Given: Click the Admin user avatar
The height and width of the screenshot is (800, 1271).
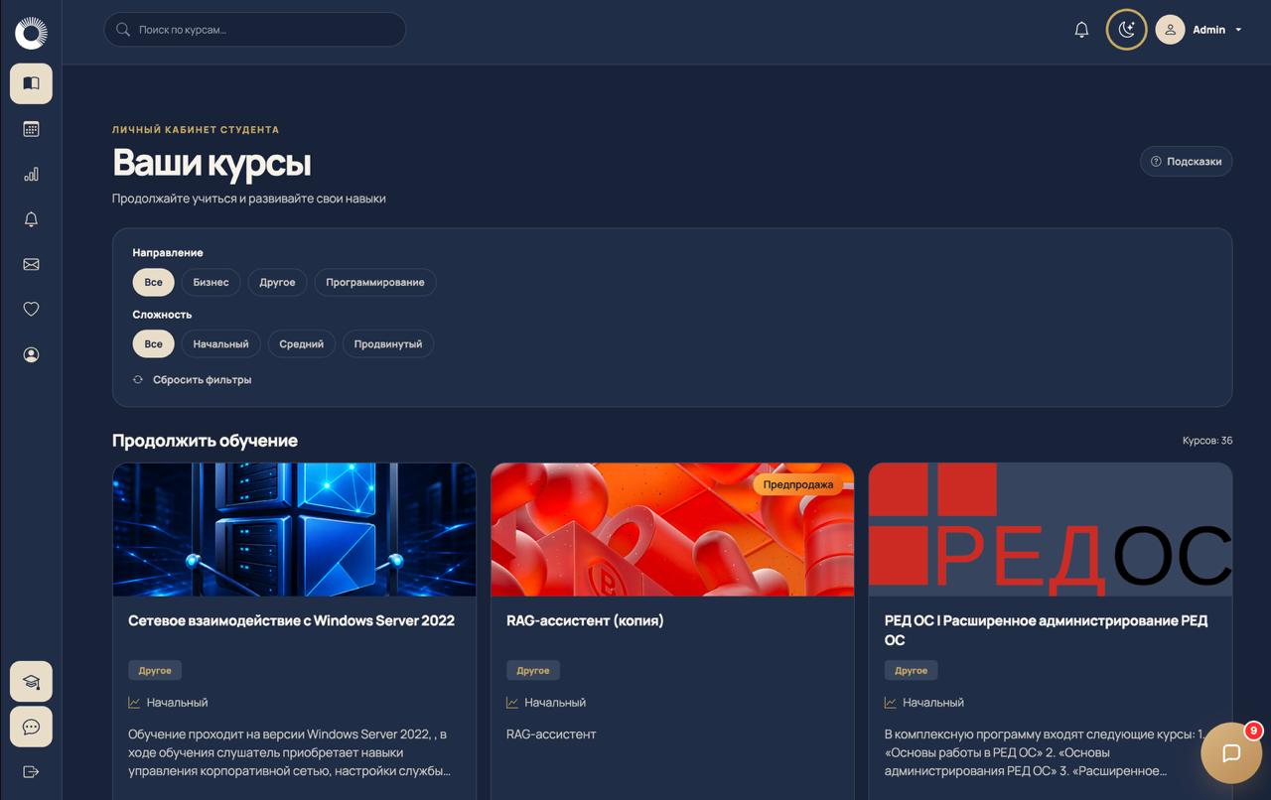Looking at the screenshot, I should [1170, 30].
